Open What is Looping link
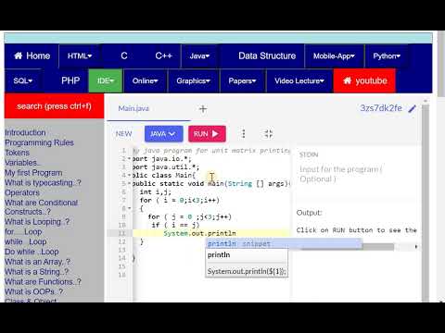The width and height of the screenshot is (445, 333). coord(37,222)
